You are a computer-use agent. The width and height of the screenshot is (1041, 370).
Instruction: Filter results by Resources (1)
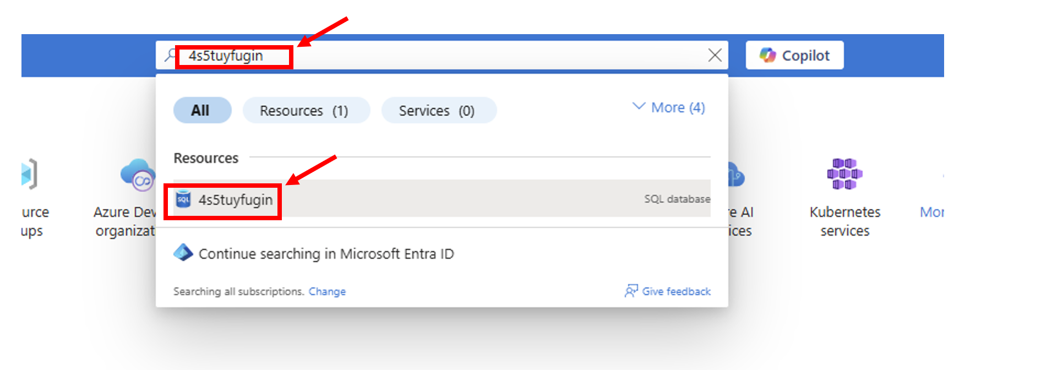tap(306, 111)
